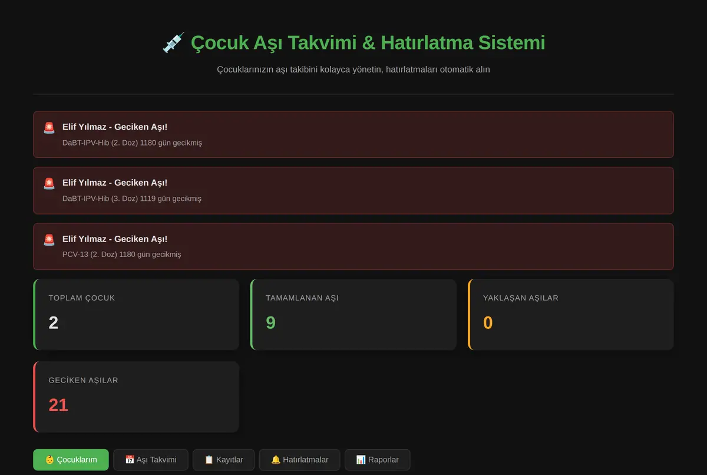Click the text "DaBT-IPV-Hib (3. Doz) 1119 gün gecikmiş"
Viewport: 707px width, 475px height.
132,199
